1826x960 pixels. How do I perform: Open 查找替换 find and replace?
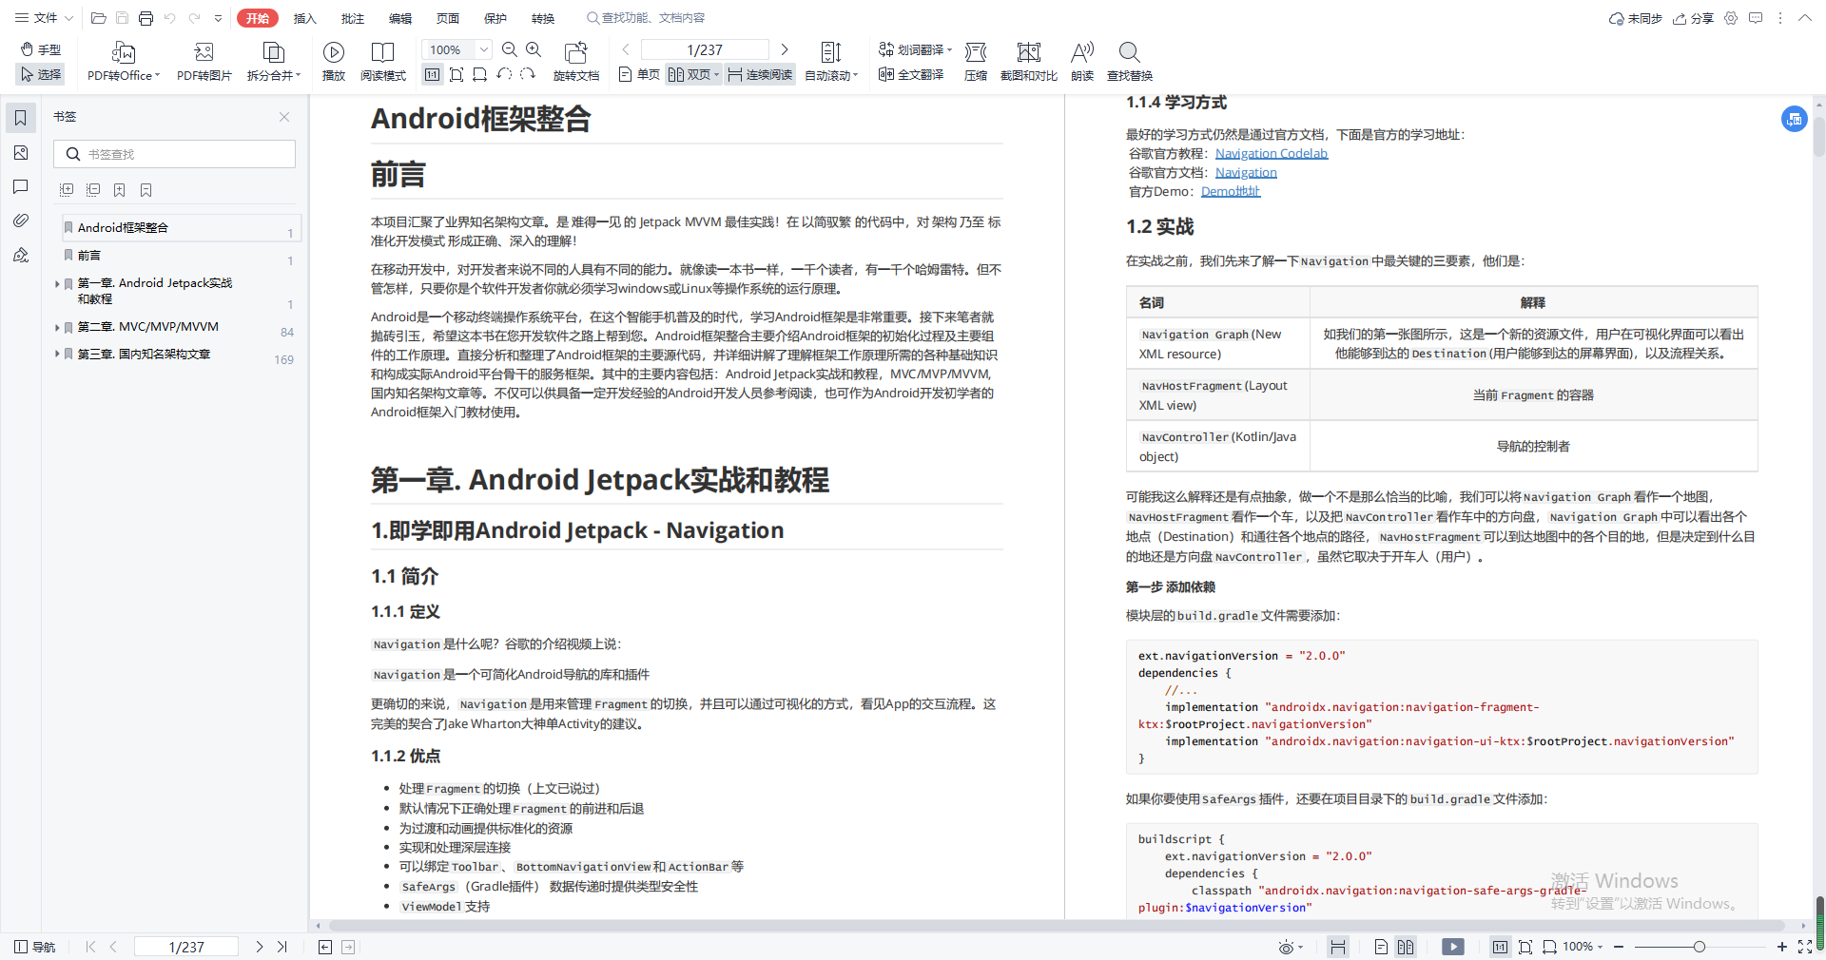(x=1130, y=62)
